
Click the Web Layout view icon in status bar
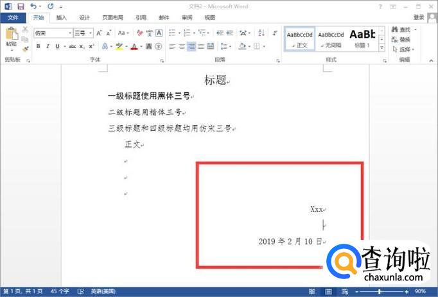345,291
